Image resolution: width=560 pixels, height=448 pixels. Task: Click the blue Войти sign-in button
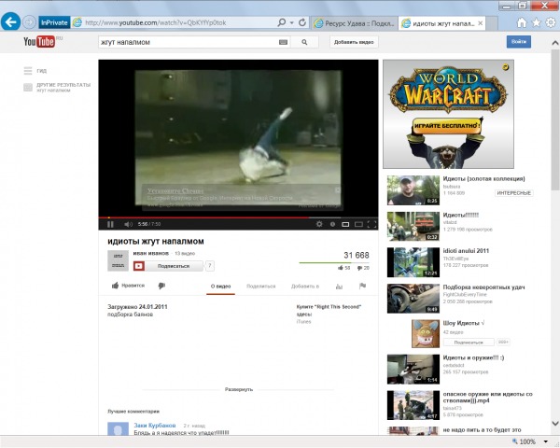[x=519, y=42]
